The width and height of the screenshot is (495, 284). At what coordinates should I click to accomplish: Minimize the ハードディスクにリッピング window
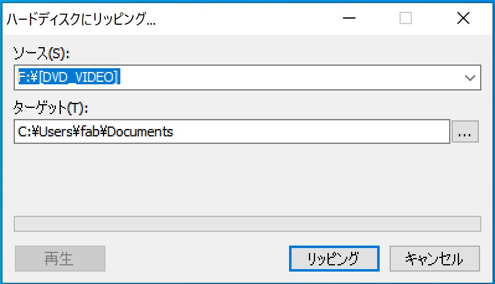pyautogui.click(x=349, y=19)
